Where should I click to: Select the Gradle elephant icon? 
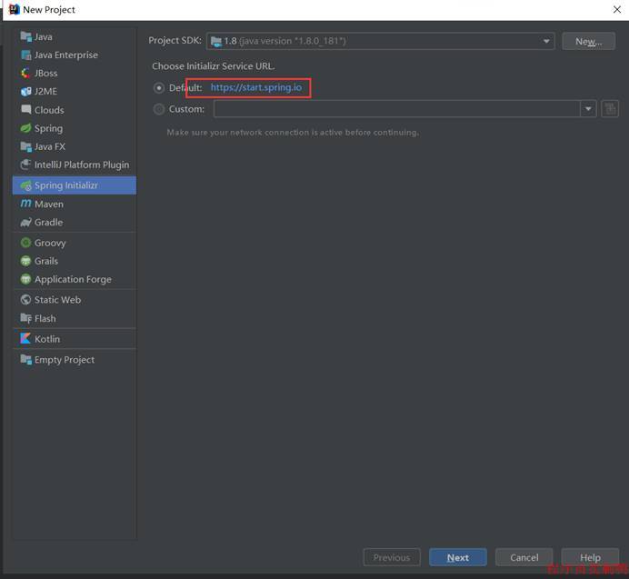(26, 223)
